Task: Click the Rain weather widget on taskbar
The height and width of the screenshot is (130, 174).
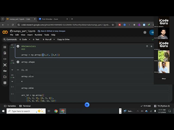Action: 128,111
